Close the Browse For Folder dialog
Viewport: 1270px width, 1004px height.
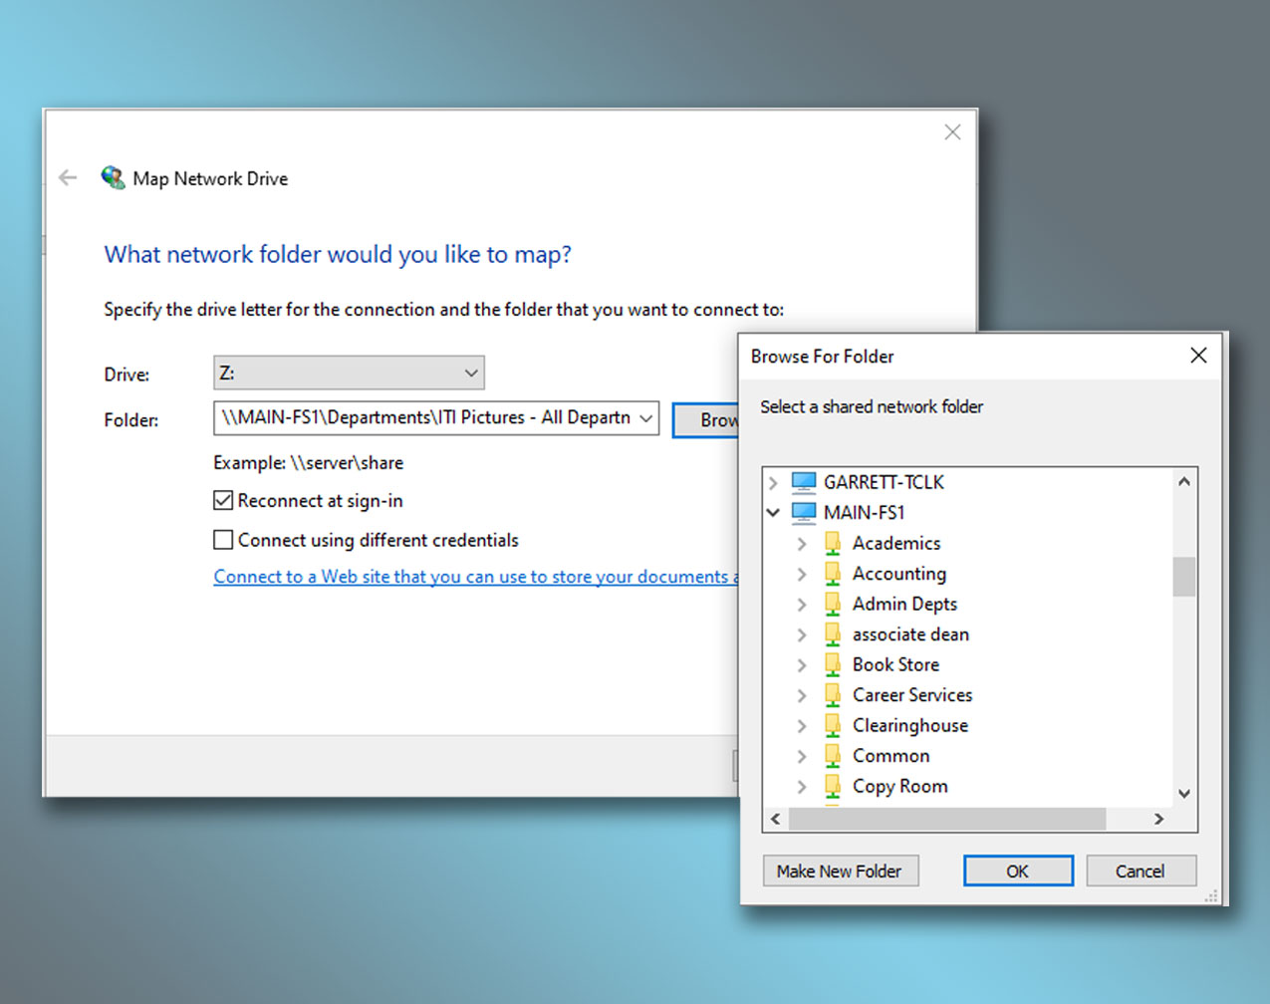tap(1198, 356)
